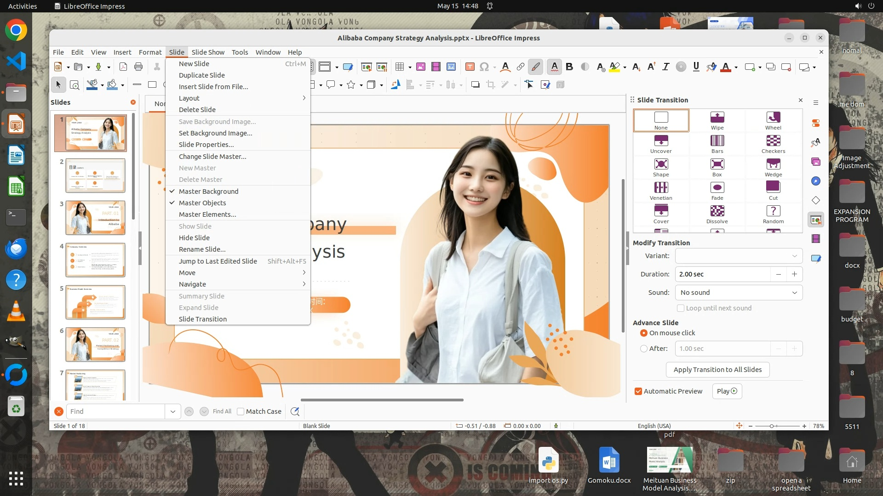Click Apply Transition to All Slides

717,370
